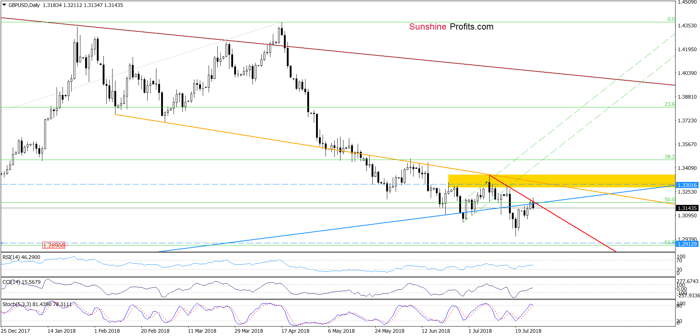
Task: Click the RSI(14) 46.2900 indicator label
Action: tap(21, 257)
